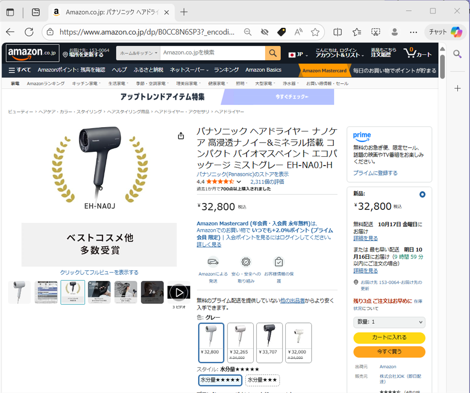Open the プライムに登録する link
Screen dimensions: 470x393
pos(375,173)
